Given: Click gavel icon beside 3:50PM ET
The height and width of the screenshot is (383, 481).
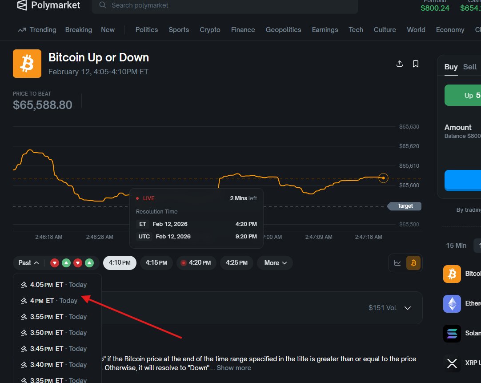Looking at the screenshot, I should tap(24, 333).
